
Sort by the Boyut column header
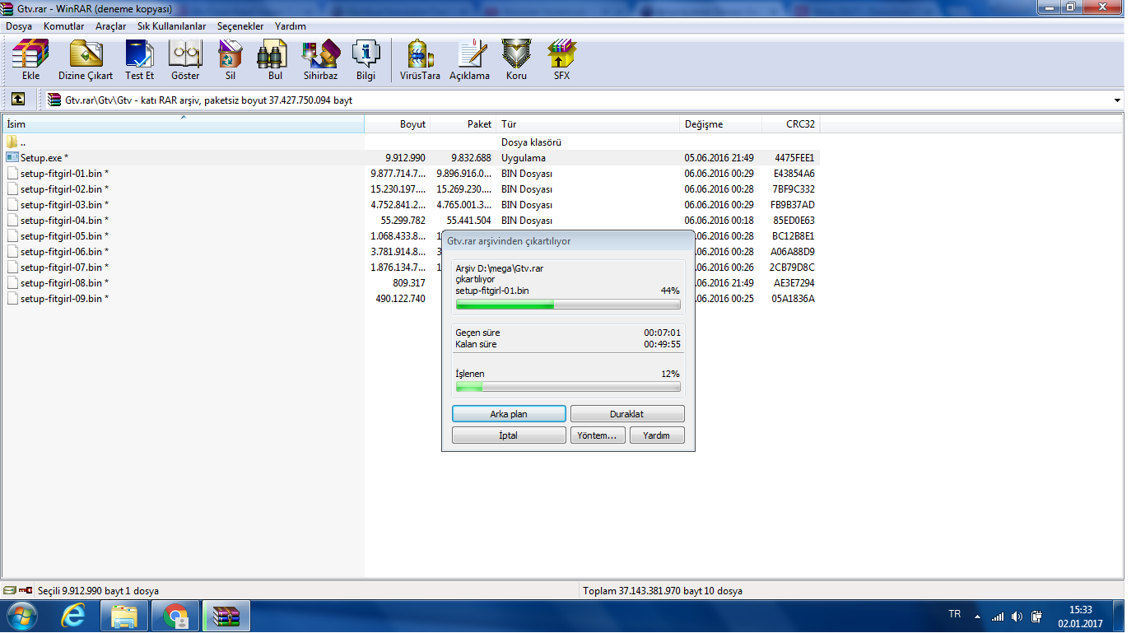point(398,124)
